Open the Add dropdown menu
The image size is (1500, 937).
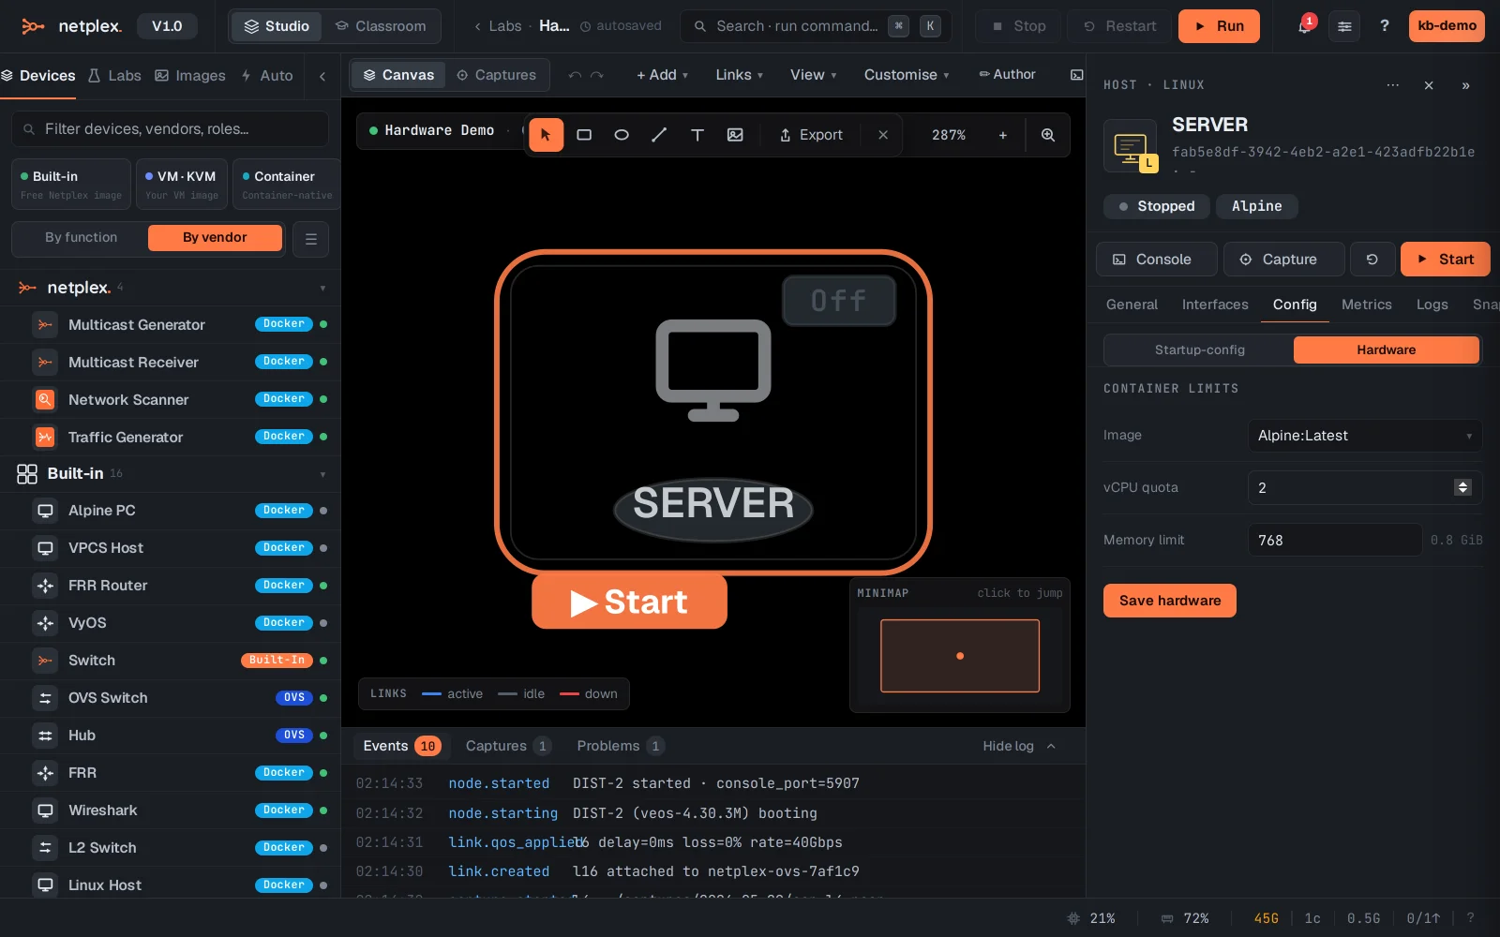coord(662,75)
